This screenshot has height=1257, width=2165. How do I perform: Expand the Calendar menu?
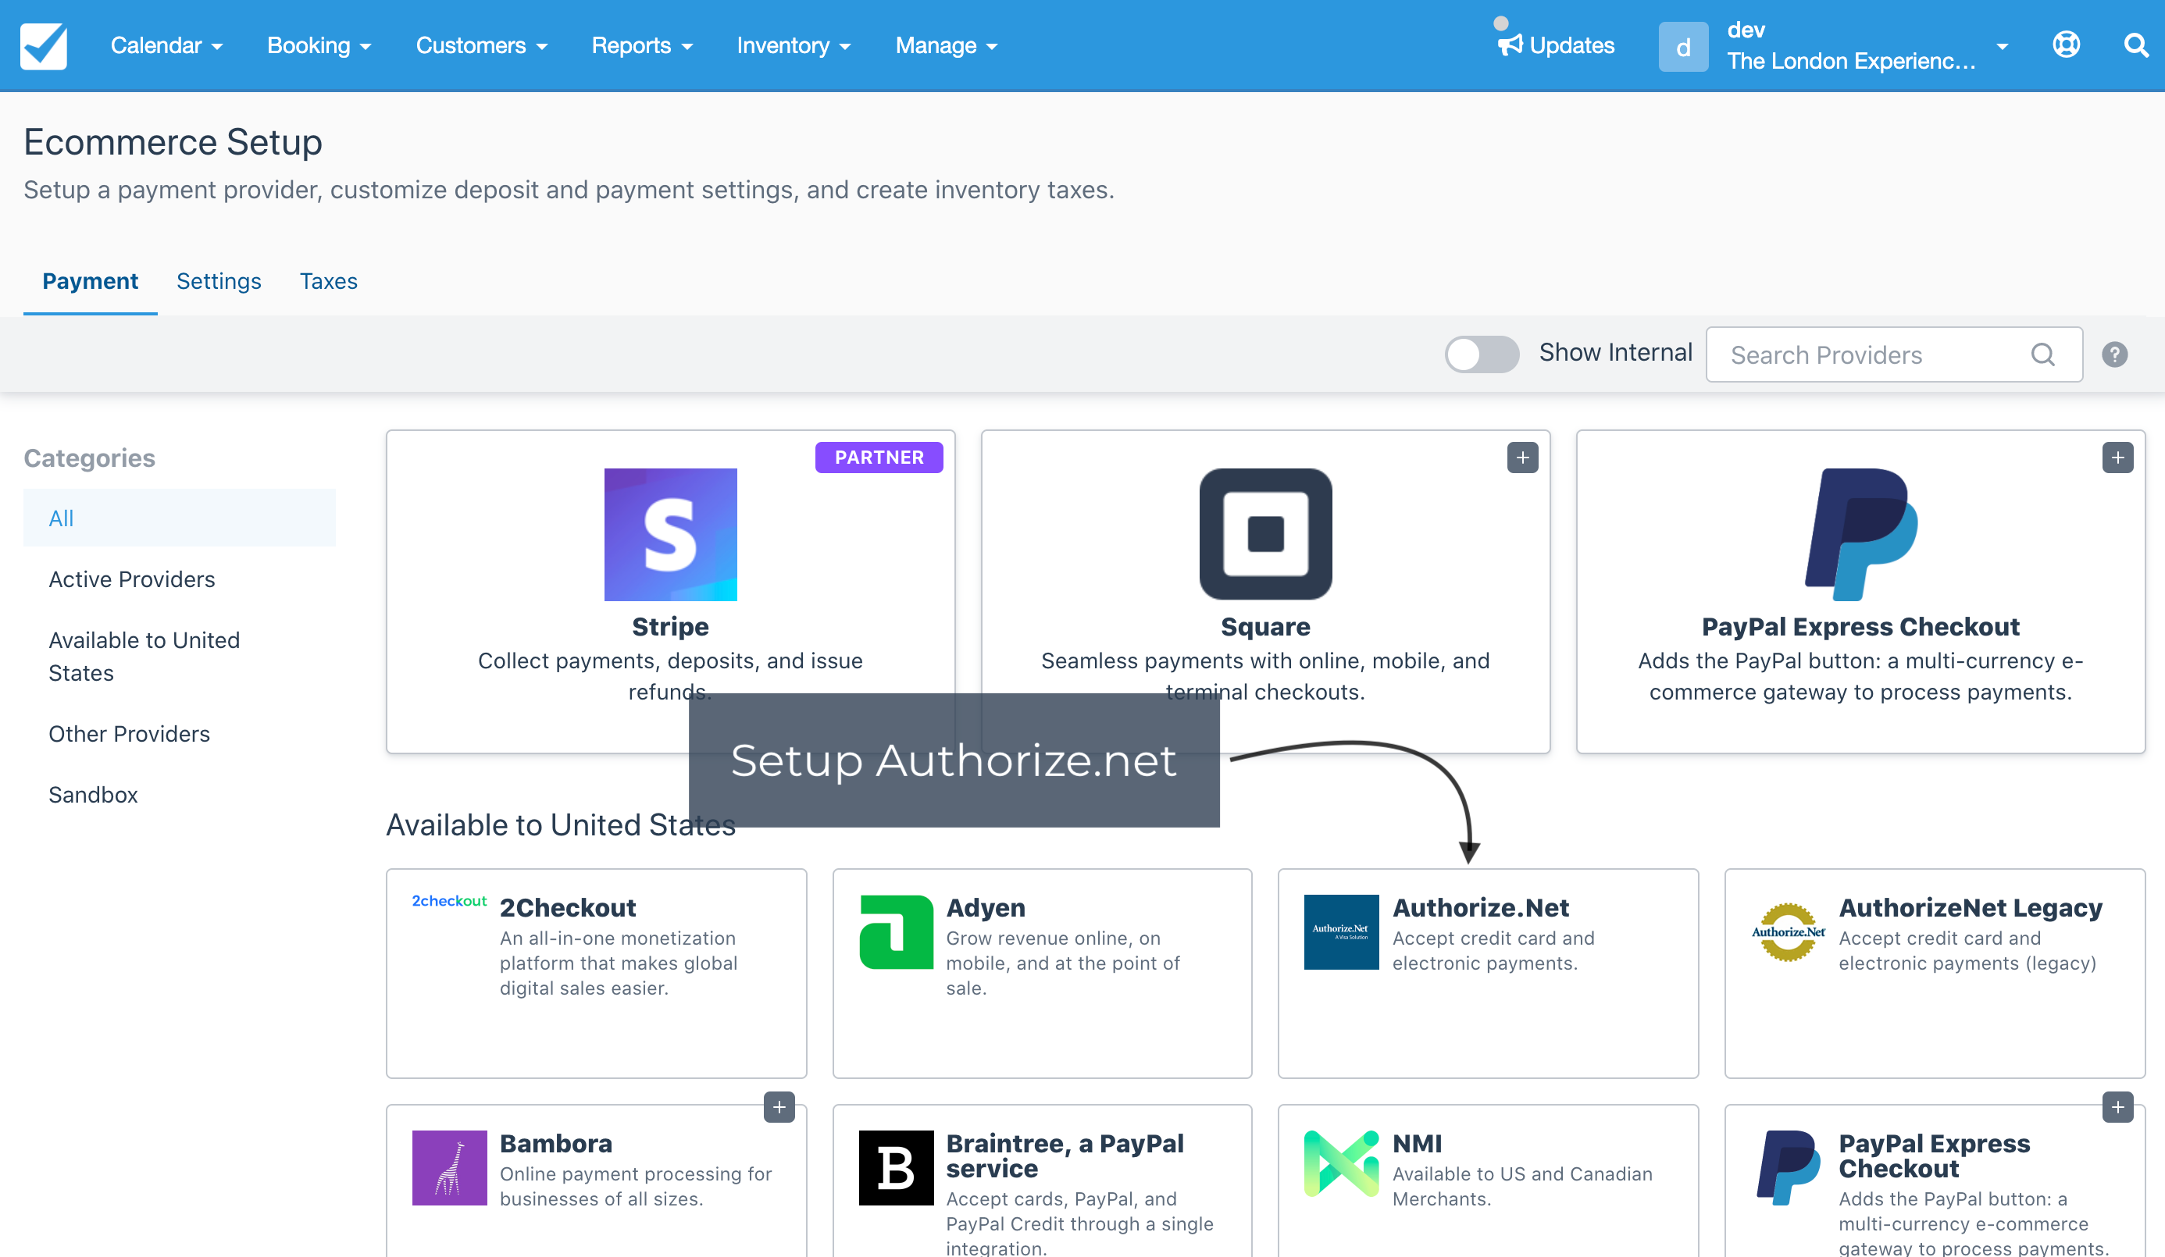coord(166,45)
